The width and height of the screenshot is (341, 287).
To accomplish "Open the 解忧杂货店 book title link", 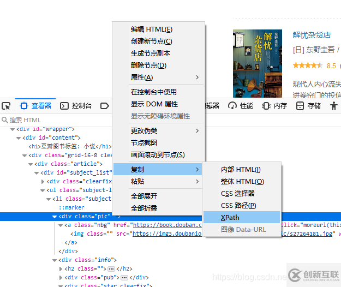I will pos(312,35).
